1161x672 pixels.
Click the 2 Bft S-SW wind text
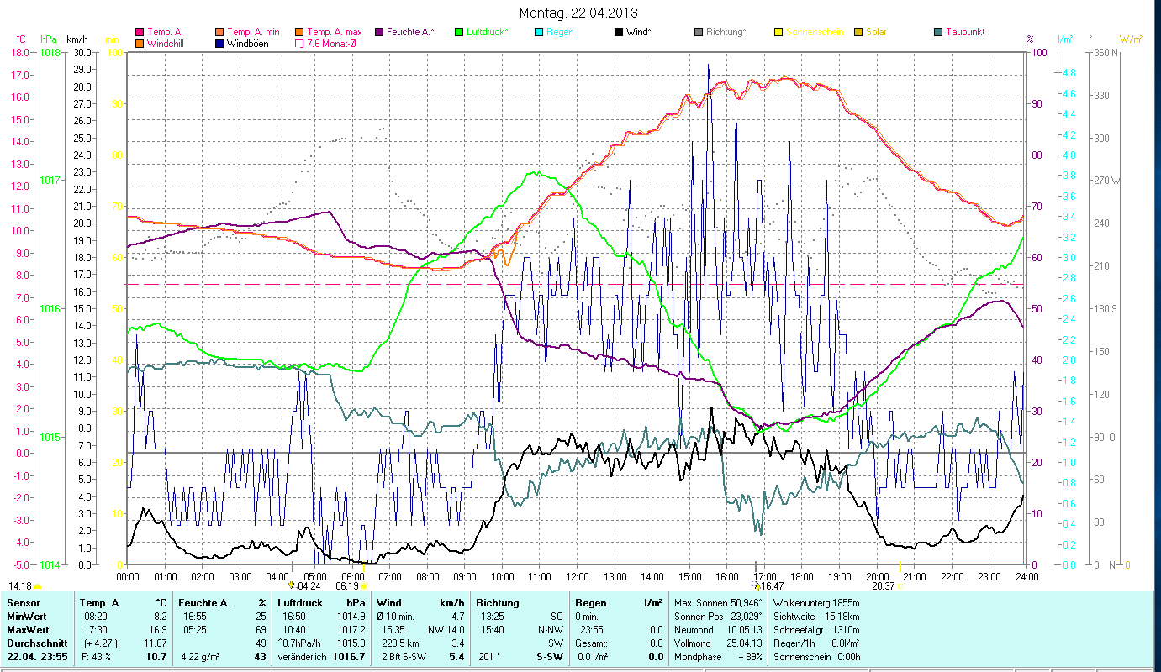coord(405,657)
